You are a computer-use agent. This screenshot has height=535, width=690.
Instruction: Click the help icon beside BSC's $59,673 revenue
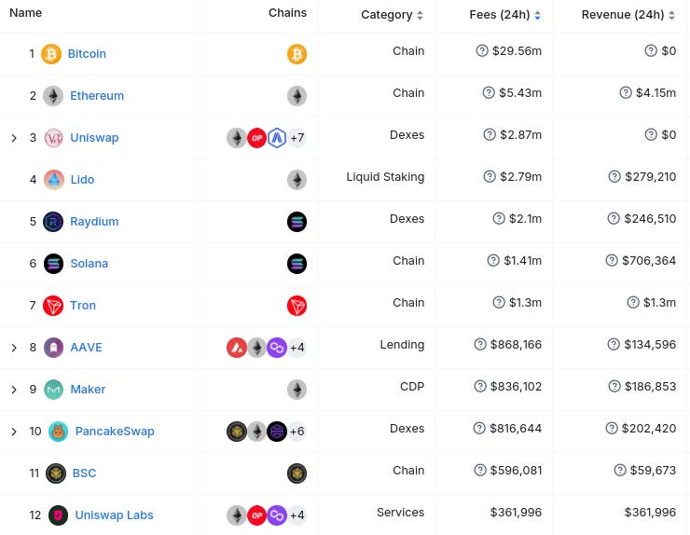coord(620,470)
